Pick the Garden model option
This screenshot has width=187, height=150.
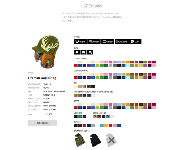(x=108, y=42)
